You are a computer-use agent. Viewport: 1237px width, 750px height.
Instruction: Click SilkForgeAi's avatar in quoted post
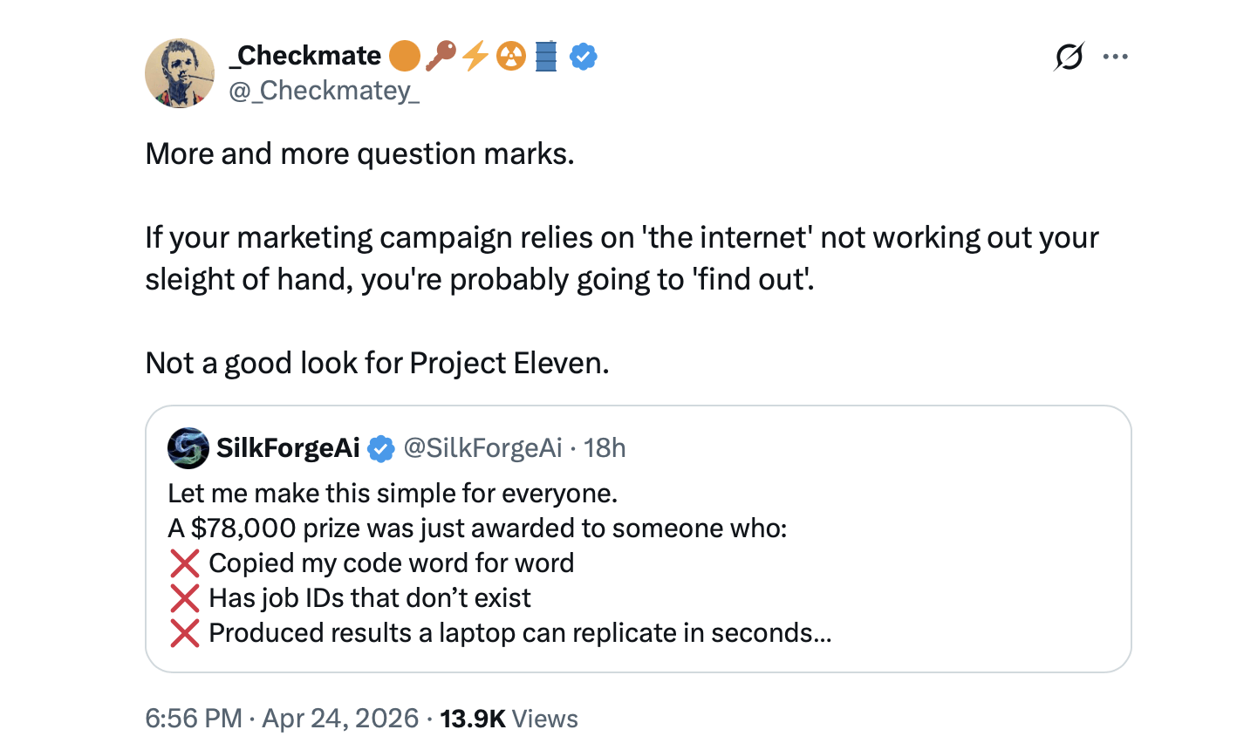pos(188,448)
